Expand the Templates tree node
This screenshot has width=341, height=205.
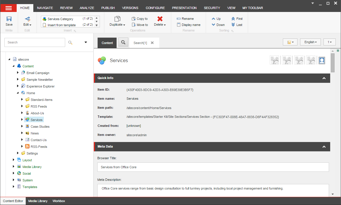[x=13, y=187]
